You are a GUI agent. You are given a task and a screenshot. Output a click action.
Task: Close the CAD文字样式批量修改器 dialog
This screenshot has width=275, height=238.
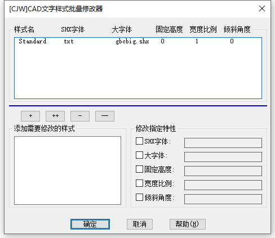pos(262,8)
